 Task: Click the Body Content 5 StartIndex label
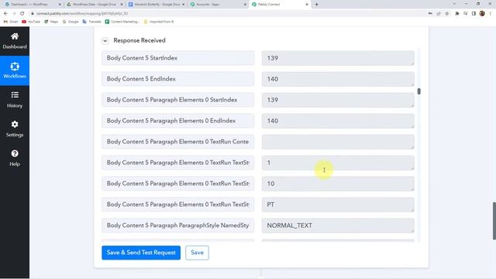point(177,58)
